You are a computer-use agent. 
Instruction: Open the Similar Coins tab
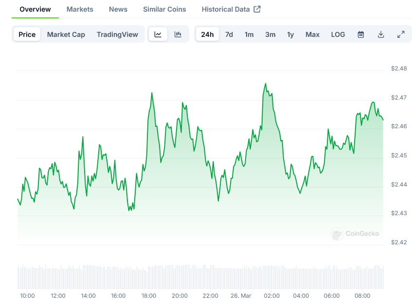(164, 9)
